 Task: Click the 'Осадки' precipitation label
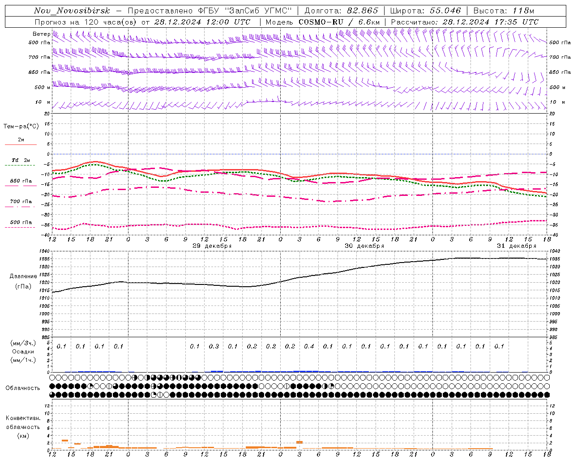(x=23, y=352)
